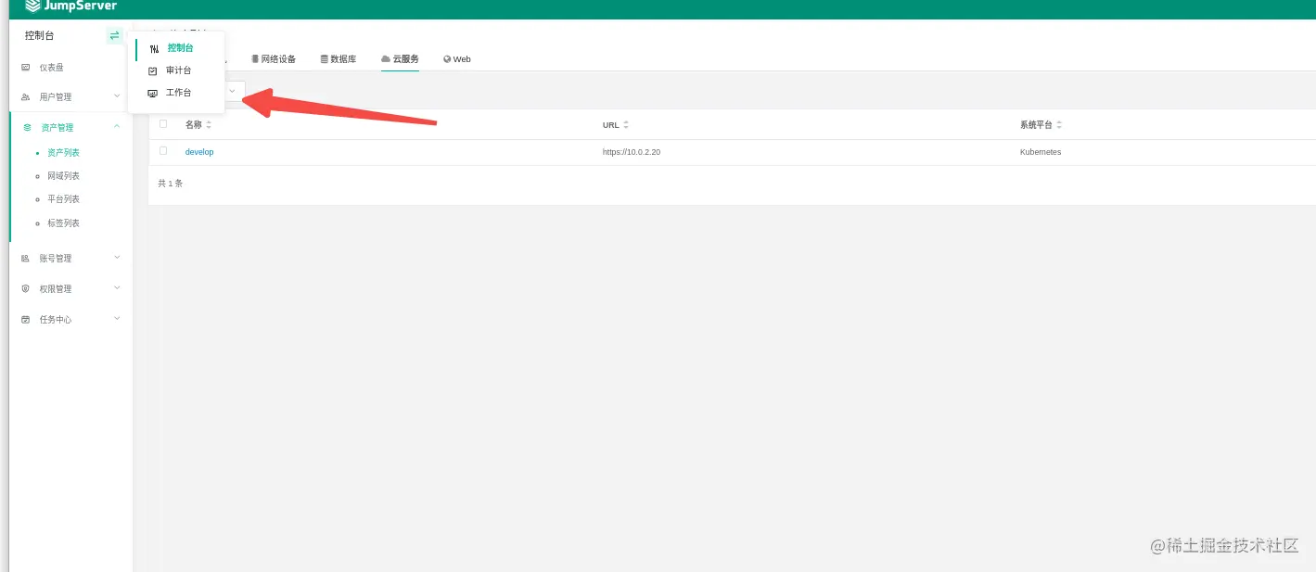Click the view switch arrows icon beside 控制台
The height and width of the screenshot is (572, 1316).
click(x=114, y=36)
